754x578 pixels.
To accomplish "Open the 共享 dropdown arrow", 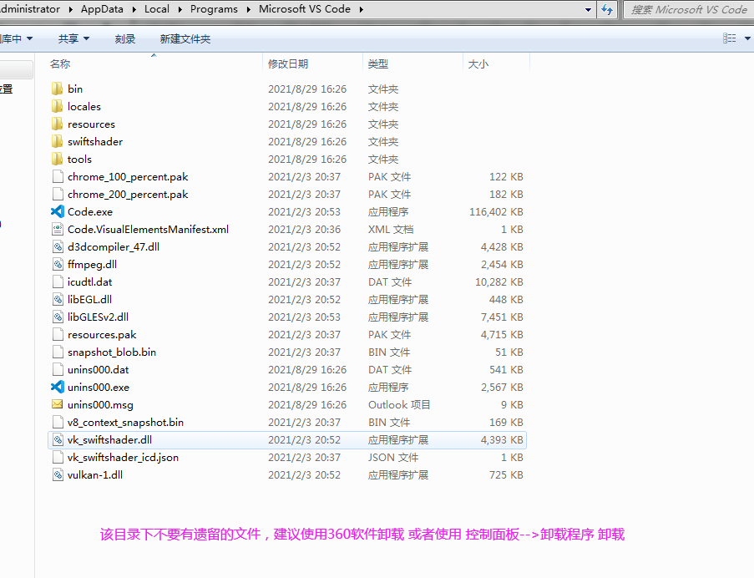I will (89, 38).
